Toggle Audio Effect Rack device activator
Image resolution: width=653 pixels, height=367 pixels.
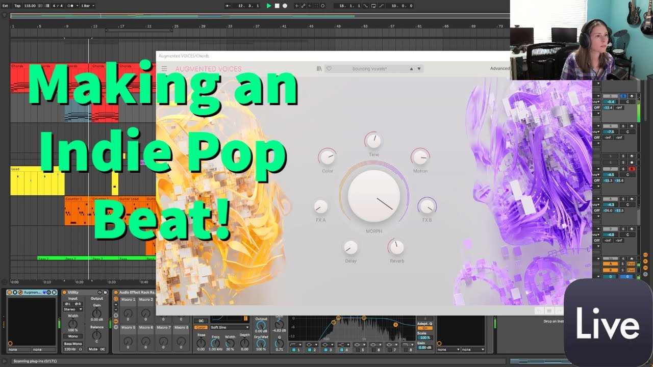point(116,292)
